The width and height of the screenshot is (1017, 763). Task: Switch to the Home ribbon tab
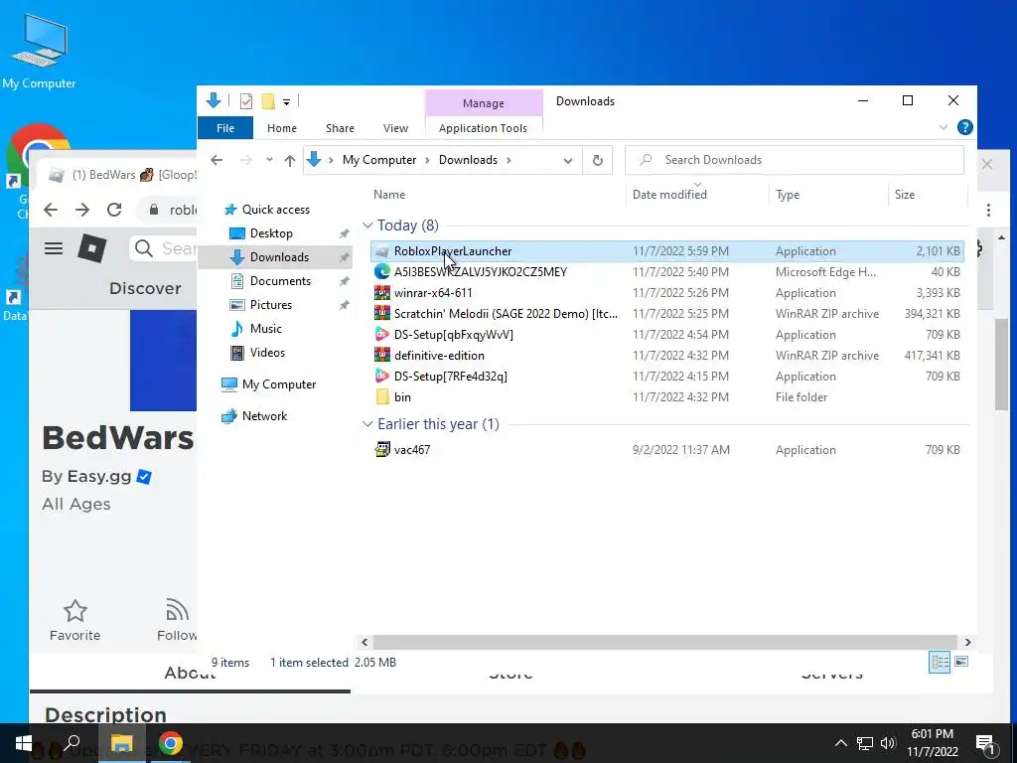[x=281, y=128]
